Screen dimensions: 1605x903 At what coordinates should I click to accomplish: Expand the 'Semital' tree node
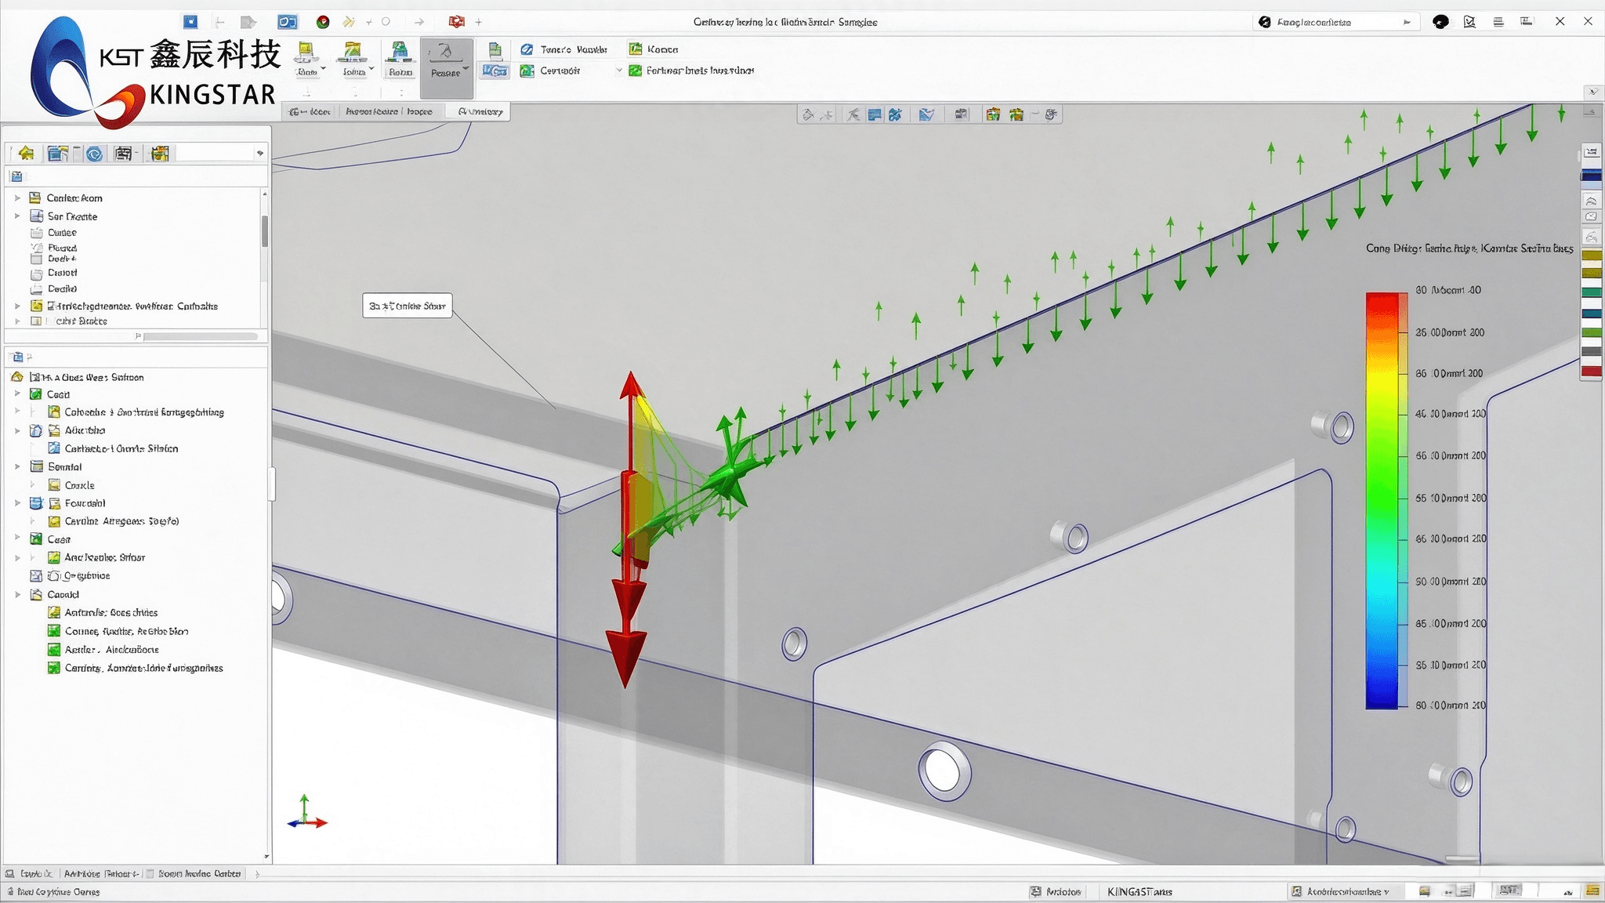pos(17,467)
